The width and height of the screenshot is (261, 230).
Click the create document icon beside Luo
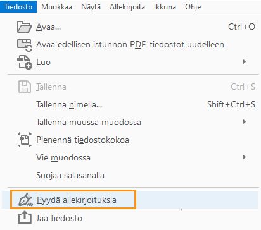[x=25, y=62]
